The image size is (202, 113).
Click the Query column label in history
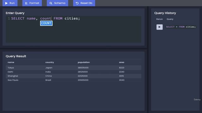click(x=170, y=19)
